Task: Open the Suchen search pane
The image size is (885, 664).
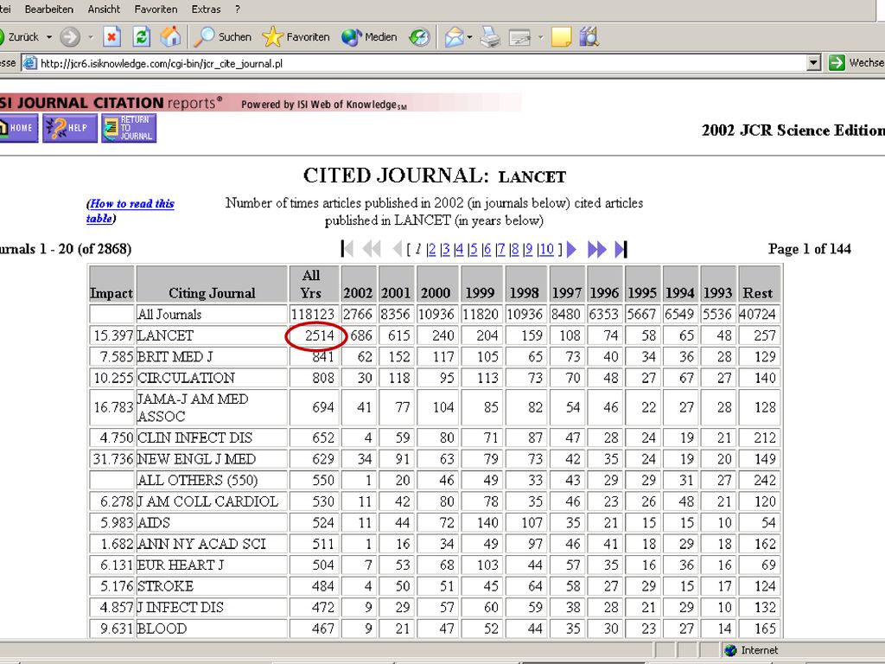Action: [x=222, y=37]
